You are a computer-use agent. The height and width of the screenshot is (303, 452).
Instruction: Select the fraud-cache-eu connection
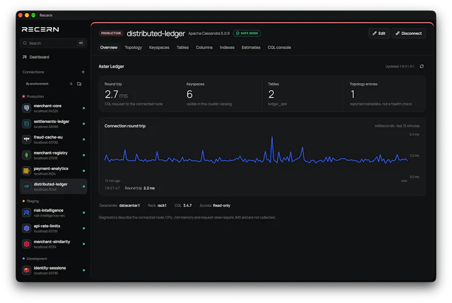tap(53, 139)
